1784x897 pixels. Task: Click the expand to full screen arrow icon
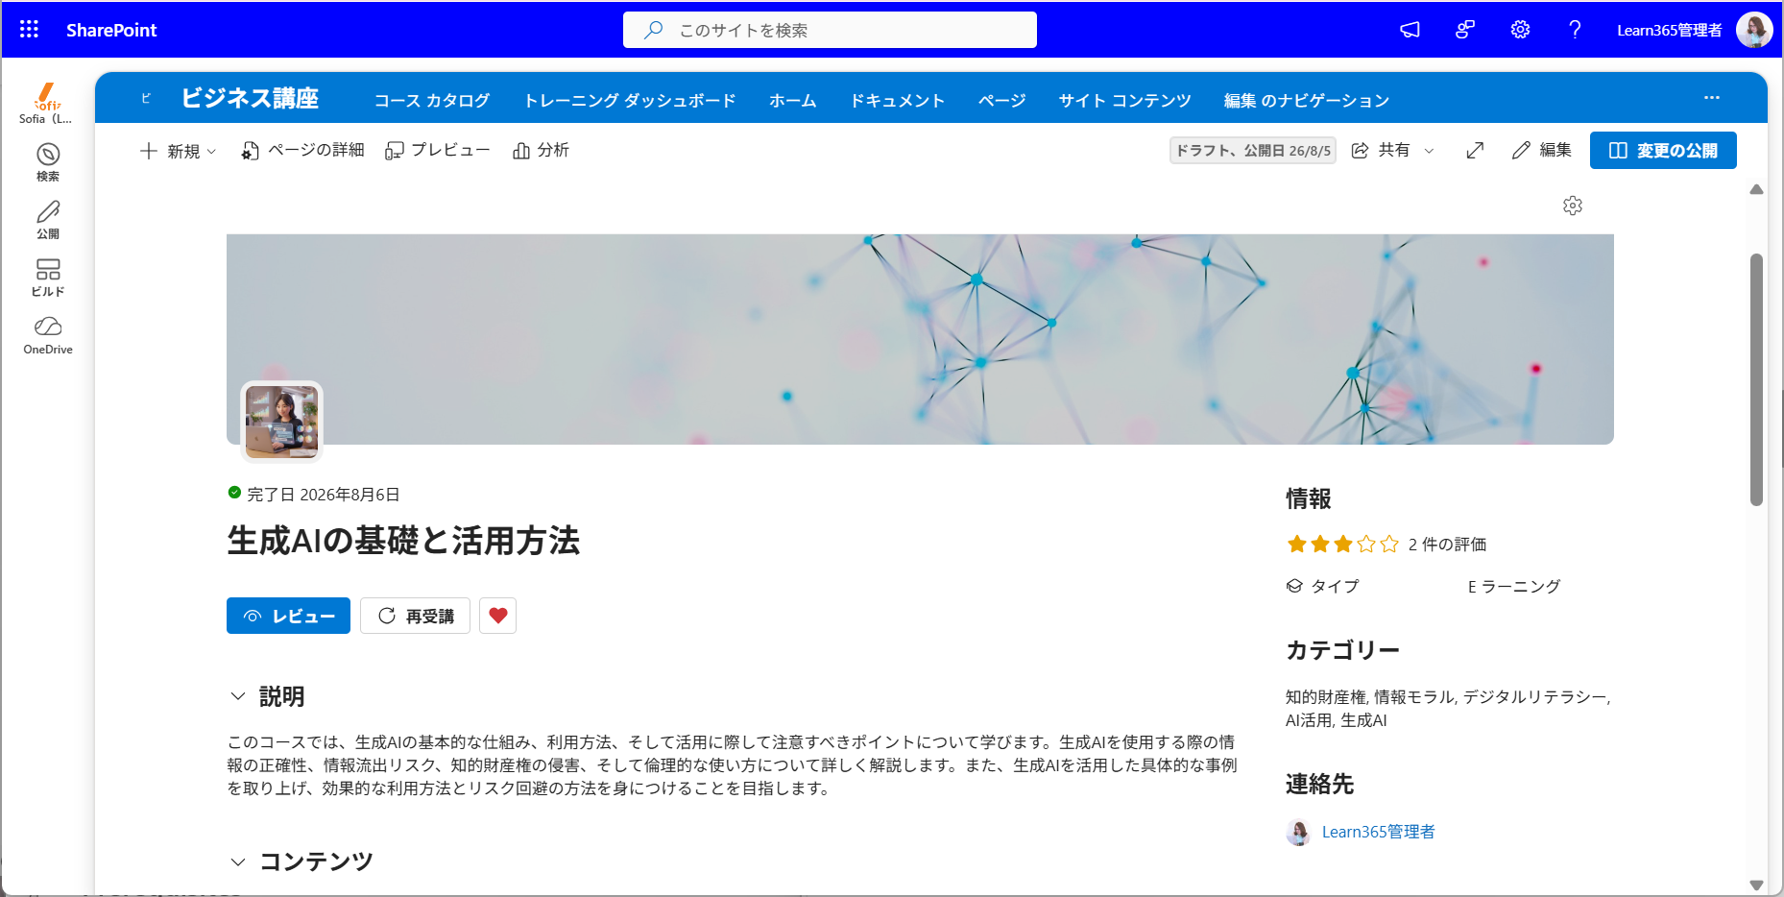(x=1476, y=150)
